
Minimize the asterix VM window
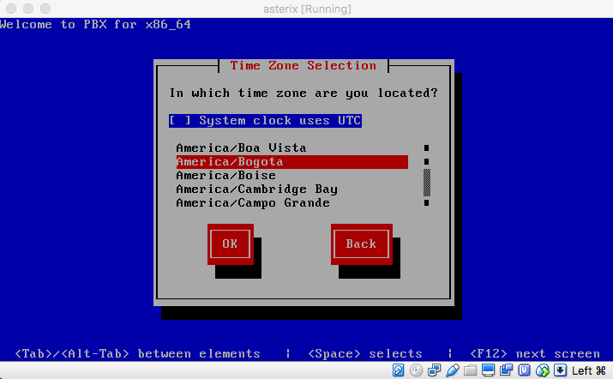(28, 9)
